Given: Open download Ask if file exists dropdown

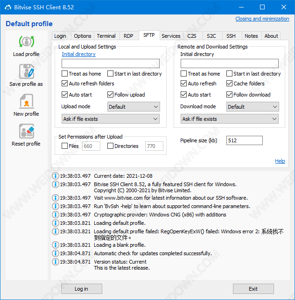Looking at the screenshot, I should pos(230,119).
